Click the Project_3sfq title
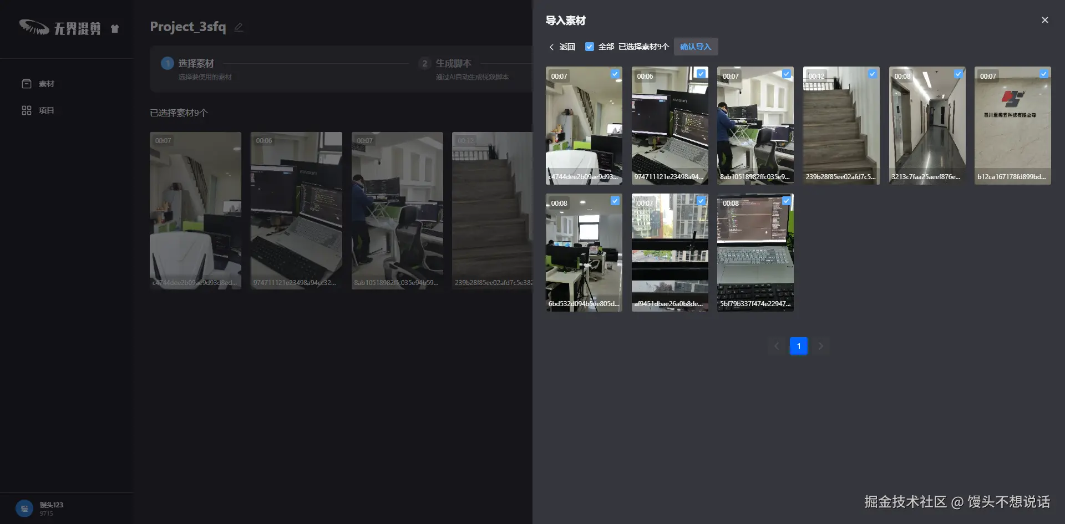The image size is (1065, 524). [188, 27]
